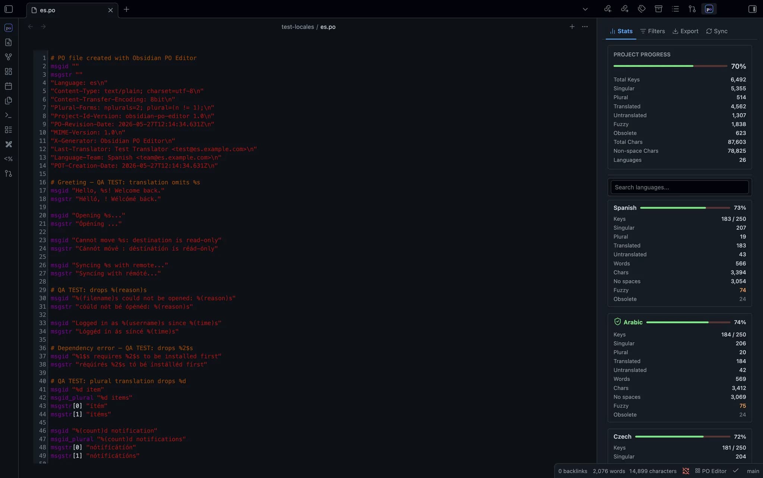Open PO Editor from the left ribbon

pyautogui.click(x=8, y=28)
